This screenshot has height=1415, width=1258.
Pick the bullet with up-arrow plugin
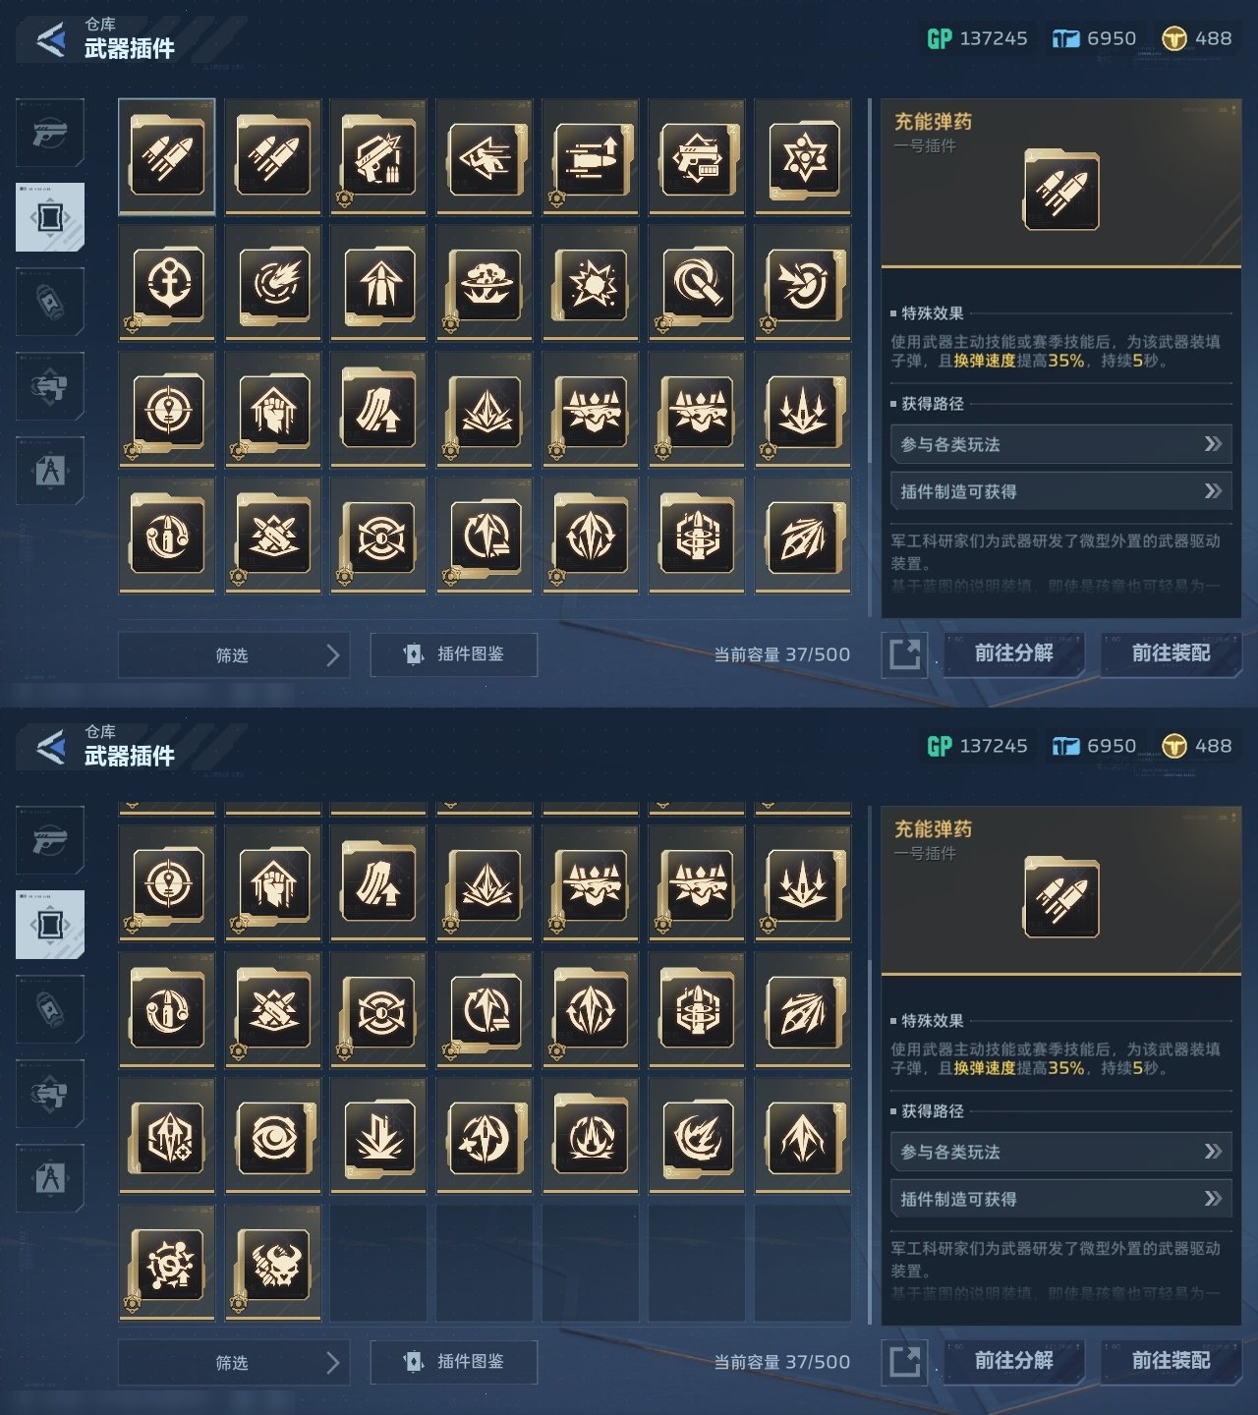592,157
